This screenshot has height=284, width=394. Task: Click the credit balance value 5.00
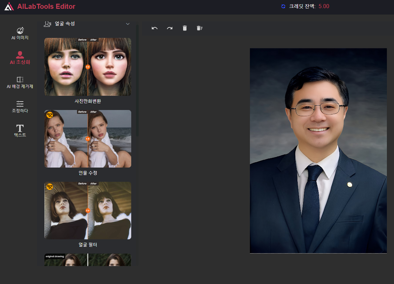point(323,6)
